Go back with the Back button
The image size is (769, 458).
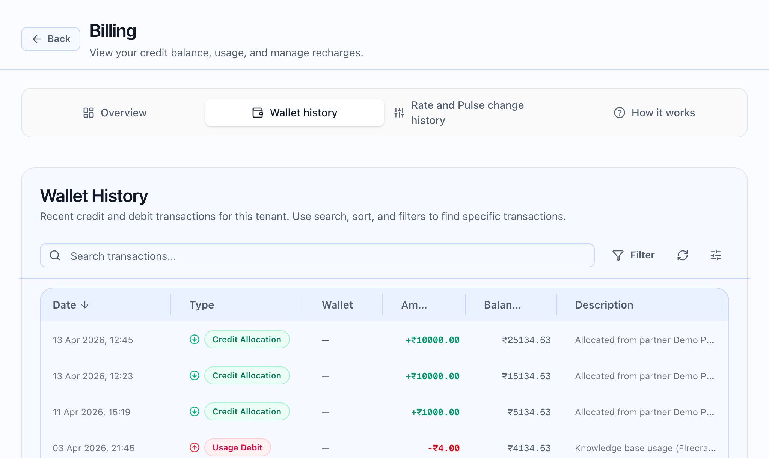[51, 39]
